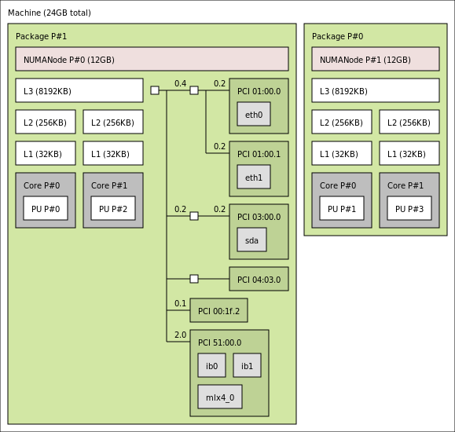Click L2 (256KB) above PU P#2
455x432 pixels.
(113, 122)
